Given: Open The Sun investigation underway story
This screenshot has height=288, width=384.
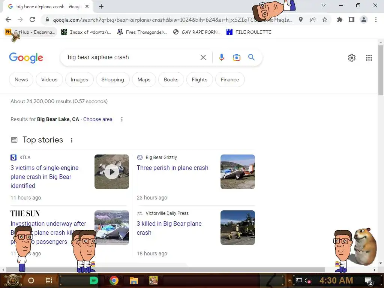Looking at the screenshot, I should pyautogui.click(x=48, y=232).
